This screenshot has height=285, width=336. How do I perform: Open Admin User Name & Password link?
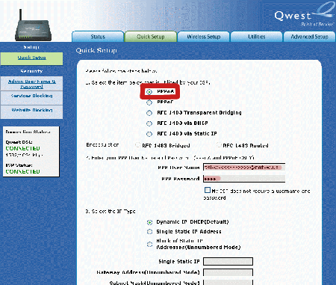[32, 84]
